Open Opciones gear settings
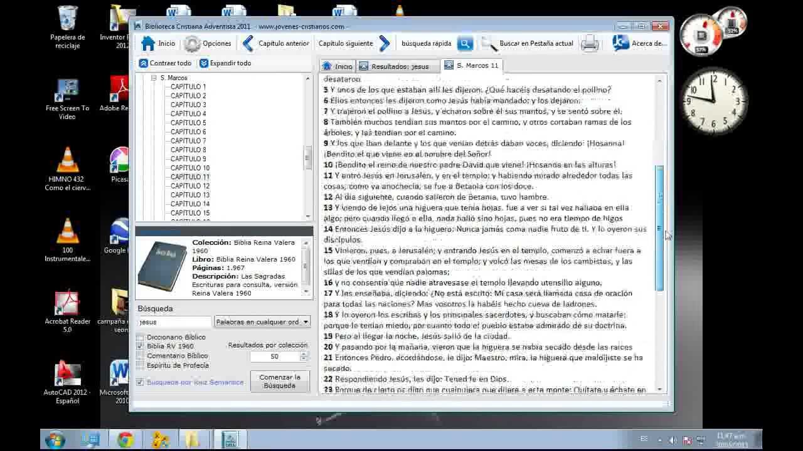This screenshot has width=803, height=451. click(x=192, y=43)
